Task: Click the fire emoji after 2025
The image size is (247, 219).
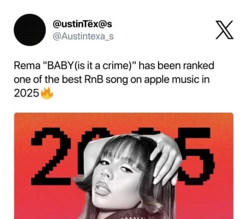Action: pyautogui.click(x=47, y=93)
